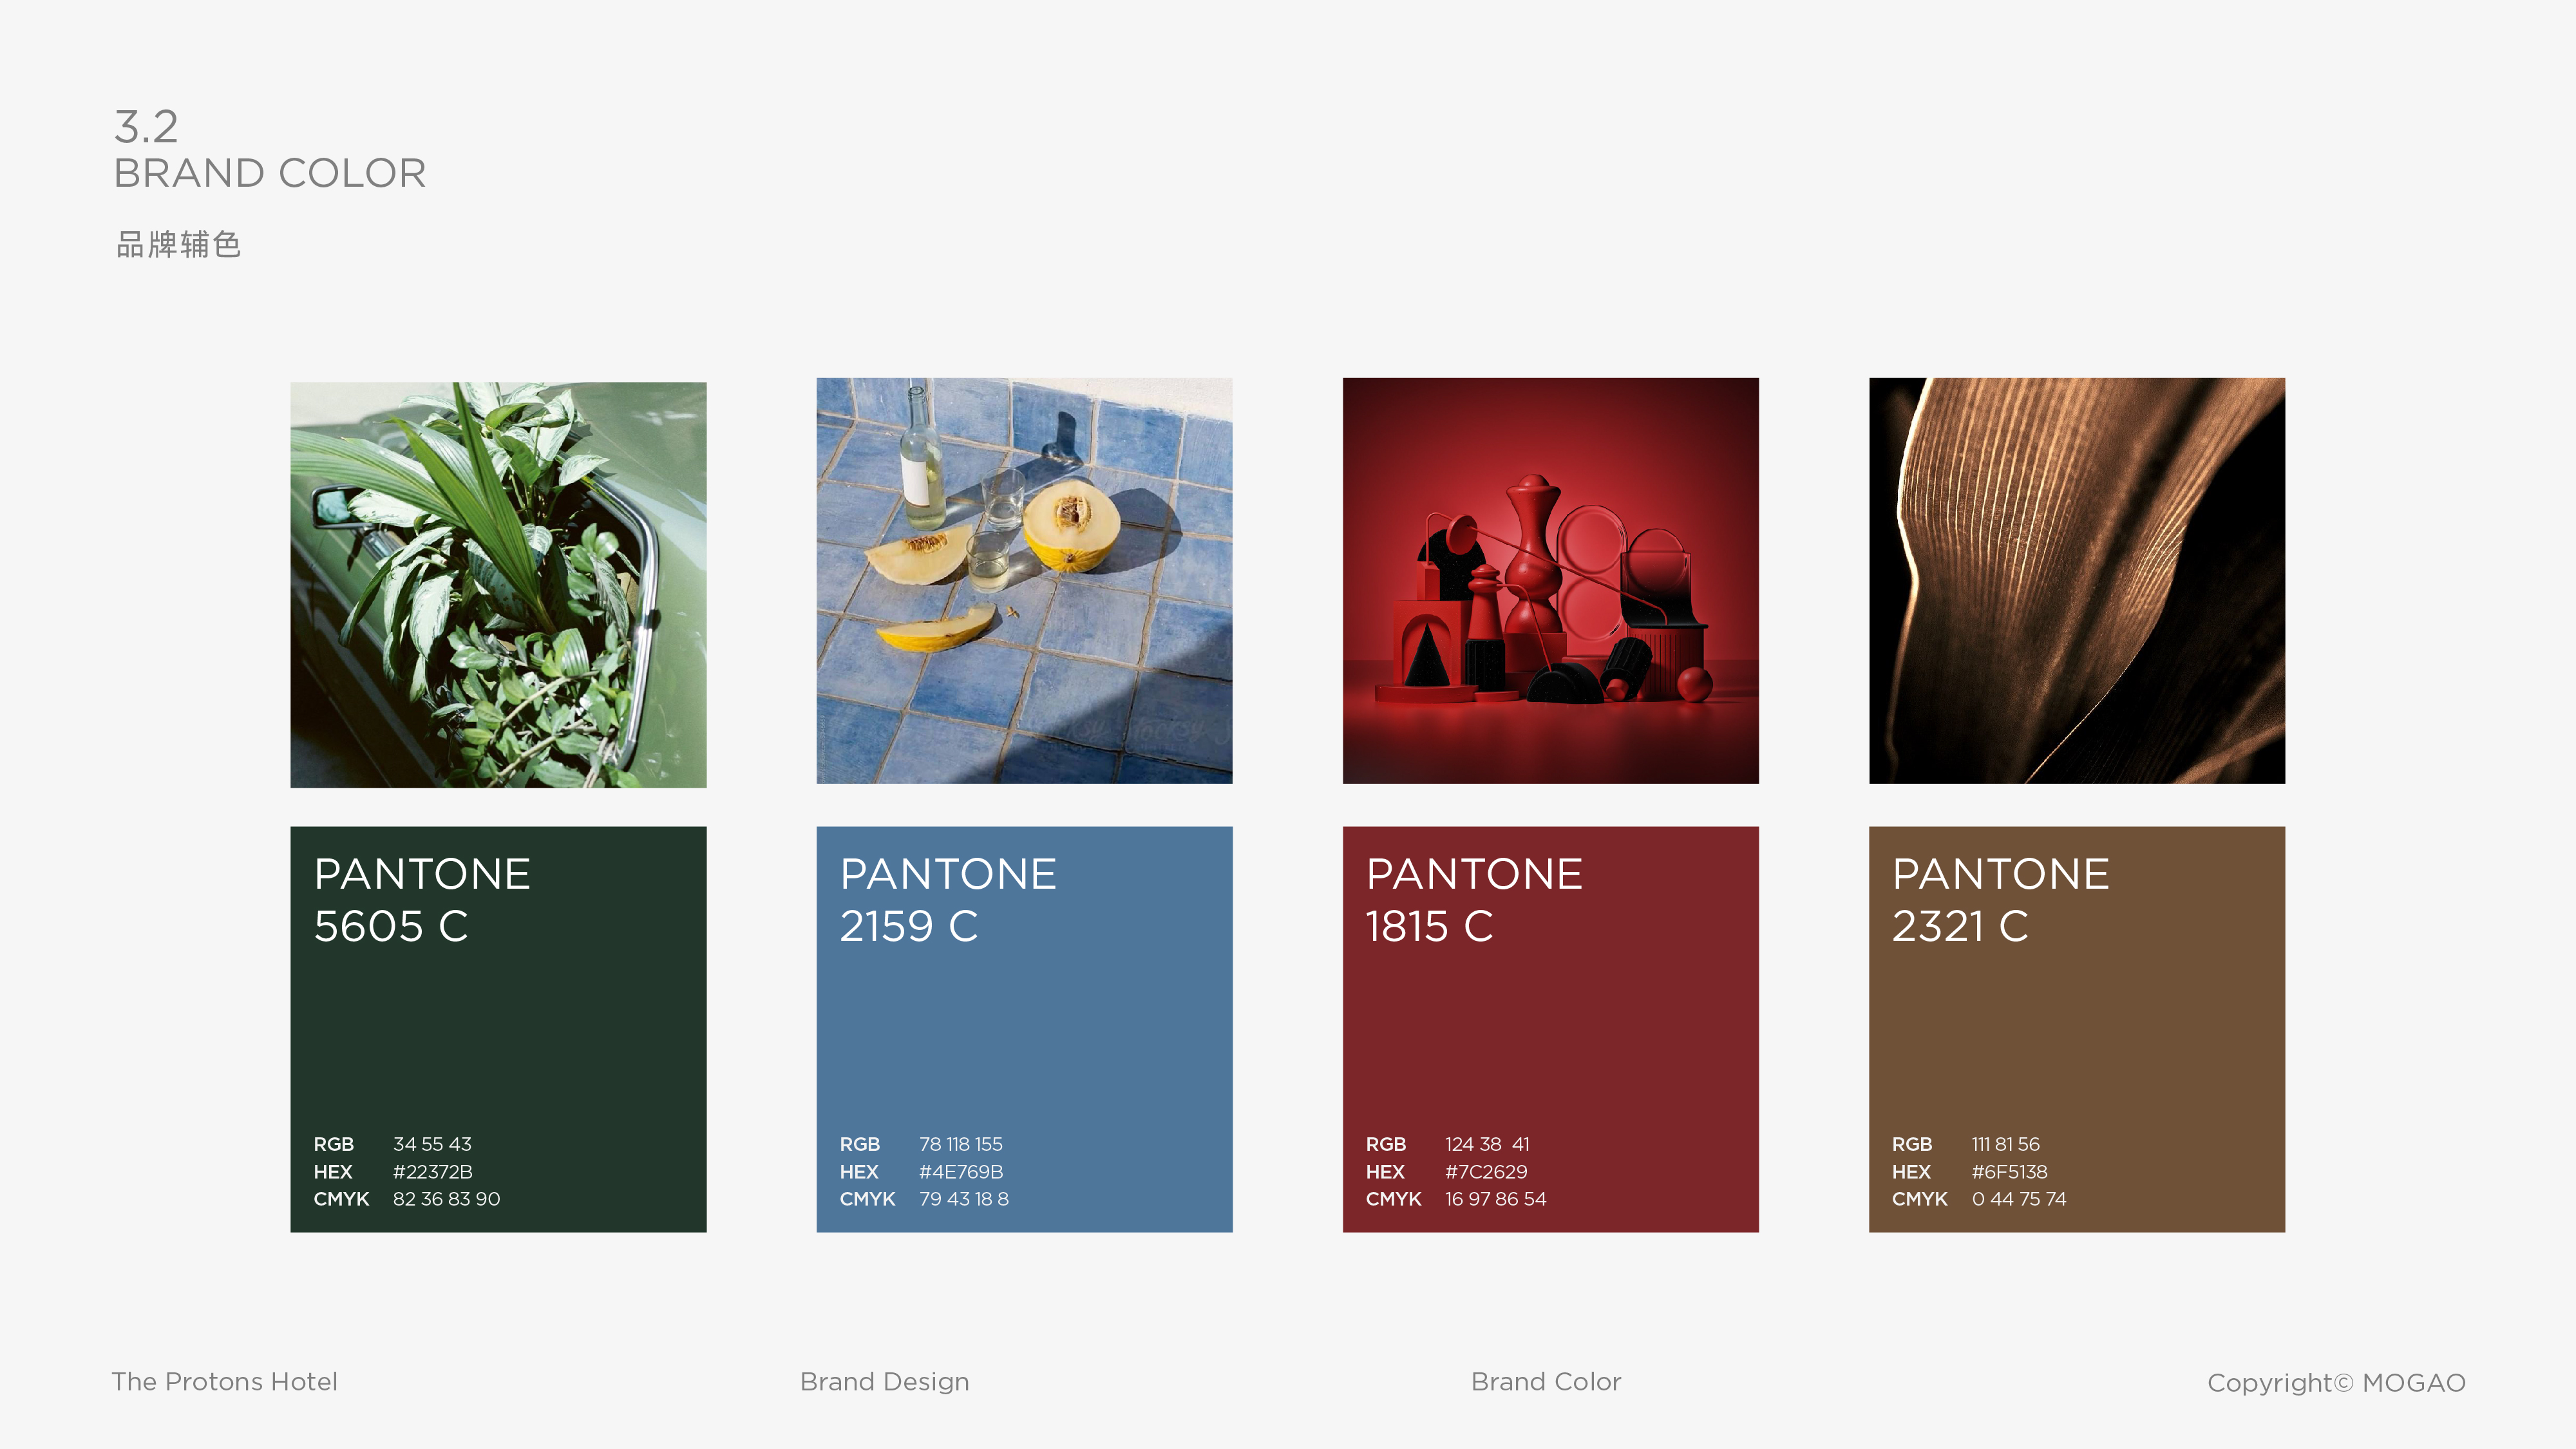Open the red geometric objects image
This screenshot has height=1449, width=2576.
pos(1550,580)
